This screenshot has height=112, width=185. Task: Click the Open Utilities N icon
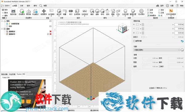click(x=171, y=11)
